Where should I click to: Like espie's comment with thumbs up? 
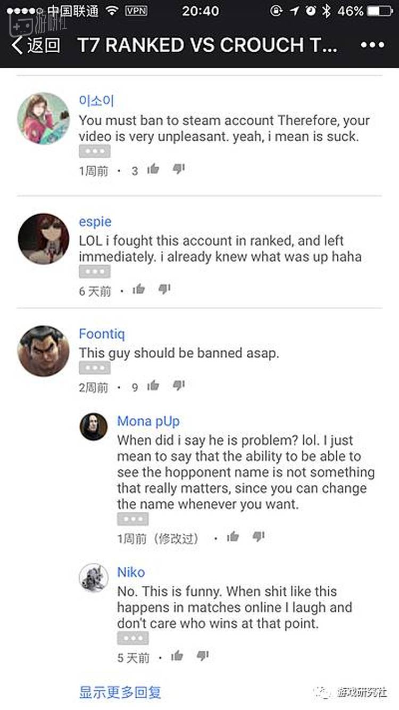139,289
